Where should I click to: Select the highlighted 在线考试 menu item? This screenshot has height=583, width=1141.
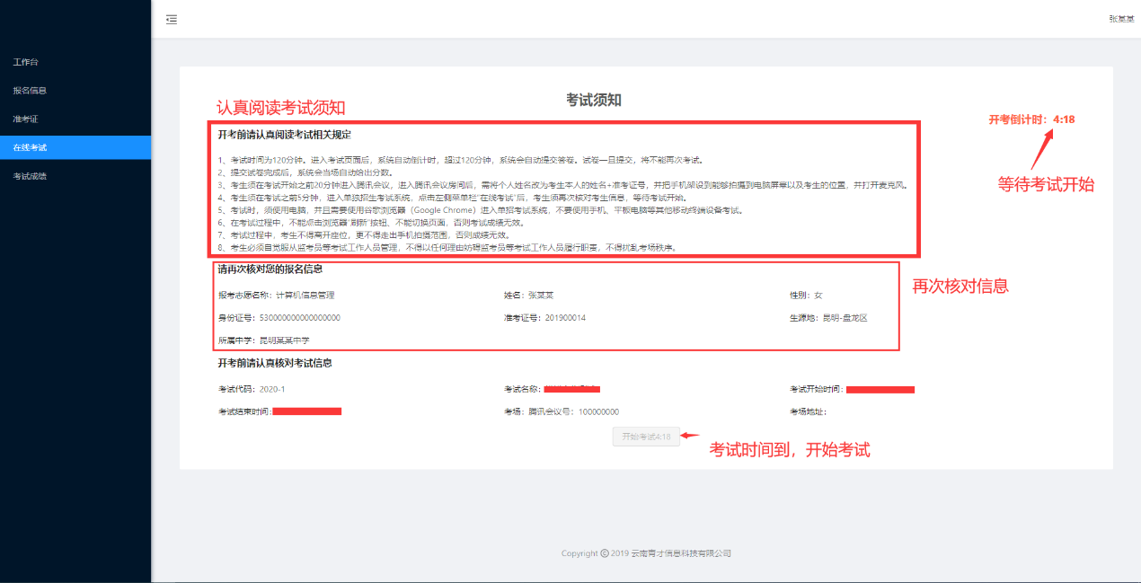coord(30,147)
